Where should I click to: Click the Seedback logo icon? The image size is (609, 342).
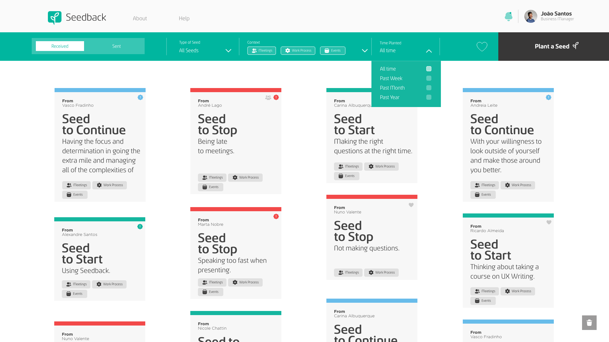point(55,18)
